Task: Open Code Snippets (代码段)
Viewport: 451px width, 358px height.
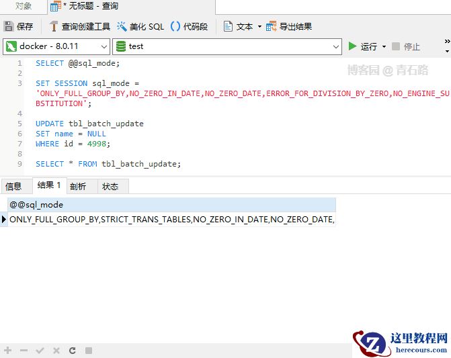Action: (x=189, y=26)
